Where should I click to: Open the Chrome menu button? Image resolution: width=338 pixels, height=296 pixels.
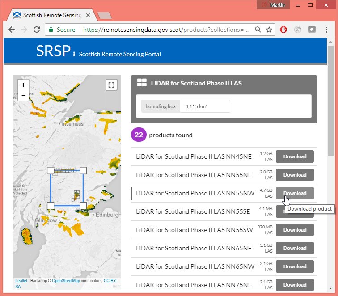tap(326, 30)
